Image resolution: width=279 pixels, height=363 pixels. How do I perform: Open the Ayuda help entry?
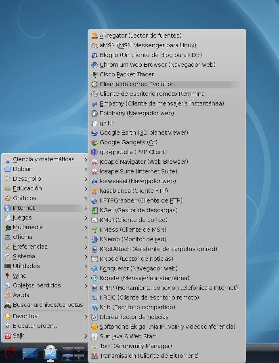coord(45,295)
